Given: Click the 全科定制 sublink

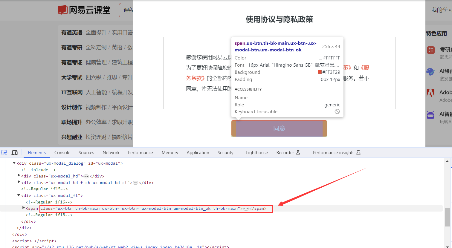Looking at the screenshot, I should (96, 48).
